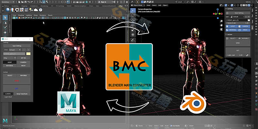Select Blender Rotate tool
This screenshot has height=129, width=258.
(x=133, y=25)
